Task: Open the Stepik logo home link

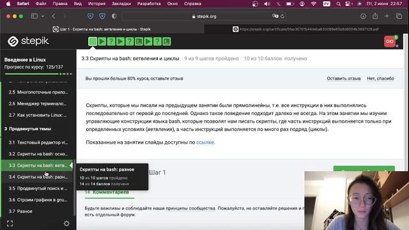Action: coord(28,41)
